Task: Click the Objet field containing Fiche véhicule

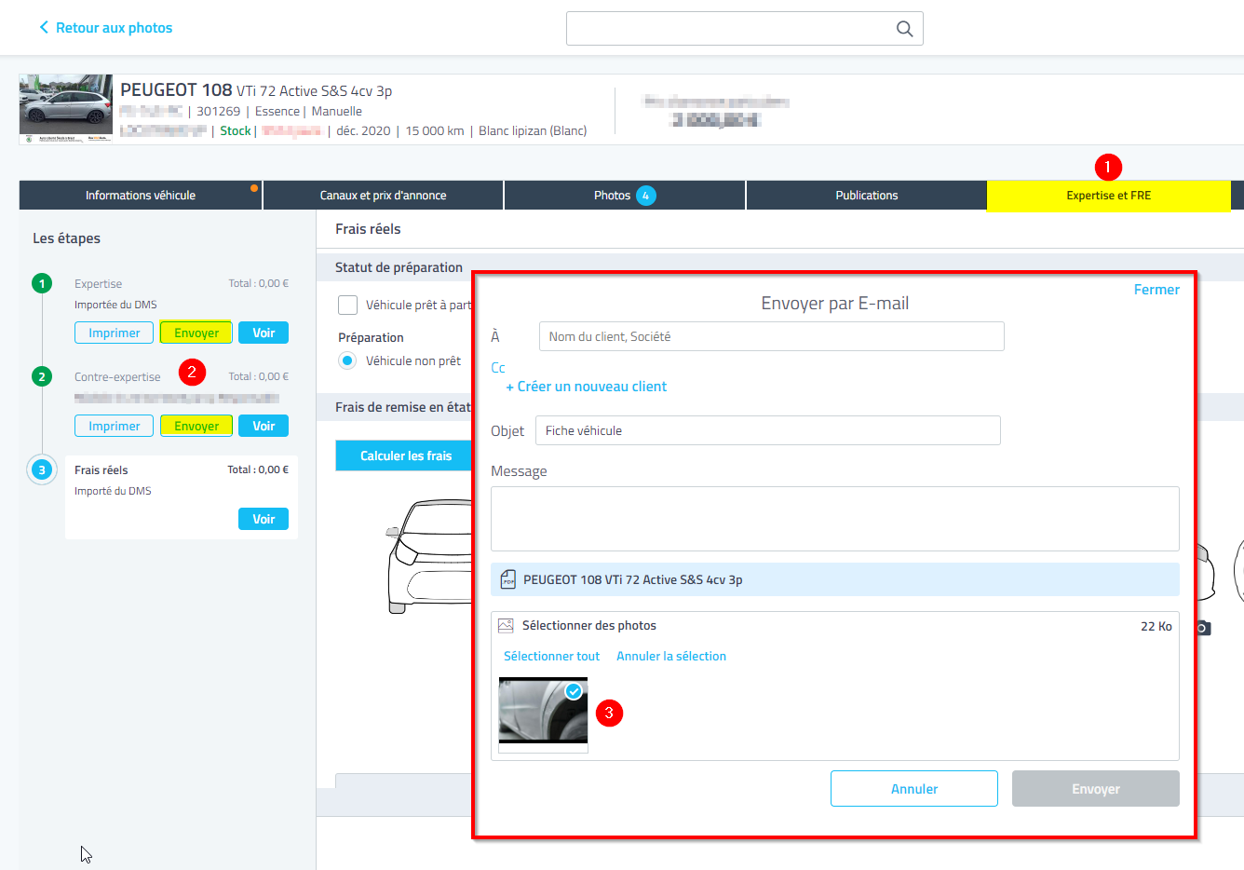Action: pos(768,430)
